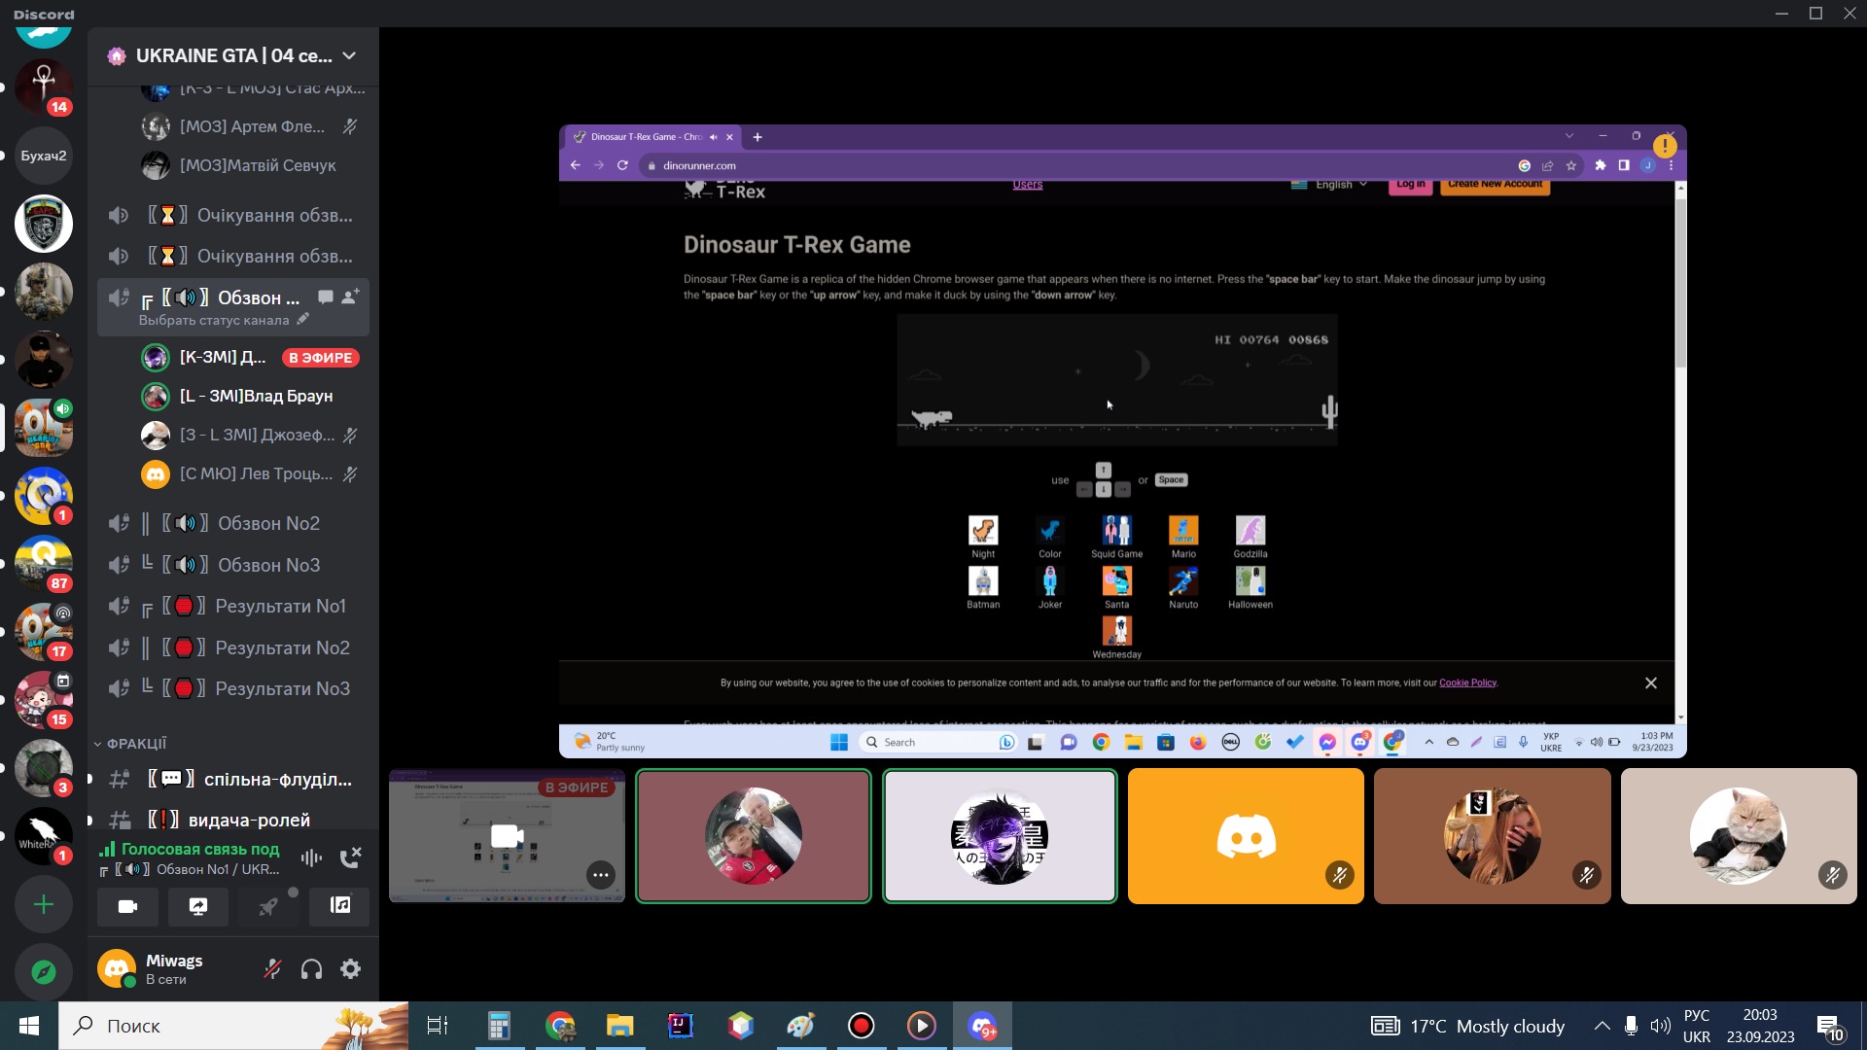
Task: Turn on camera in voice panel
Action: point(127,906)
